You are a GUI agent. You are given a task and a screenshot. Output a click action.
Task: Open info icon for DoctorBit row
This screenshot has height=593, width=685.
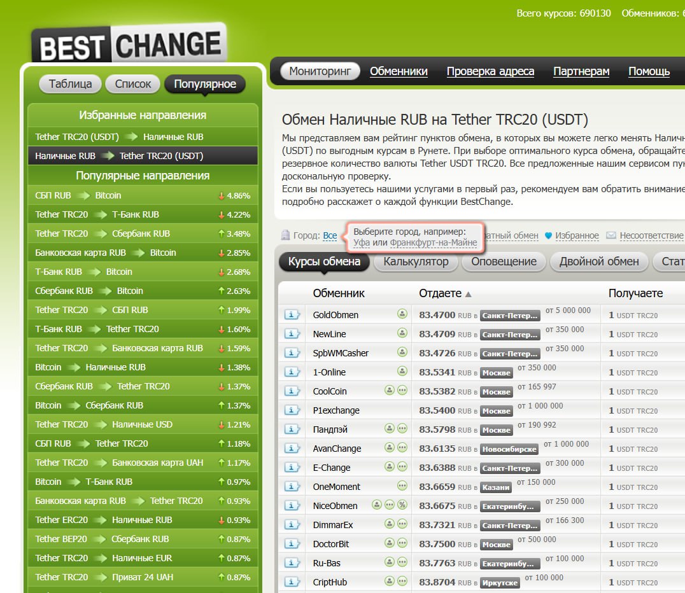pyautogui.click(x=292, y=543)
